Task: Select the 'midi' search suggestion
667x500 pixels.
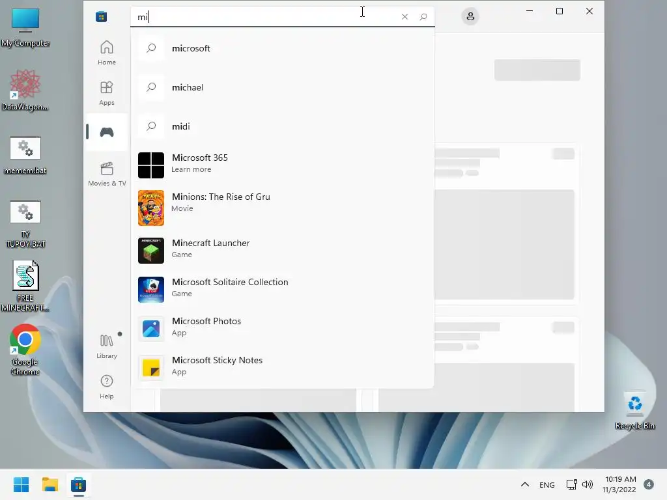Action: tap(283, 126)
